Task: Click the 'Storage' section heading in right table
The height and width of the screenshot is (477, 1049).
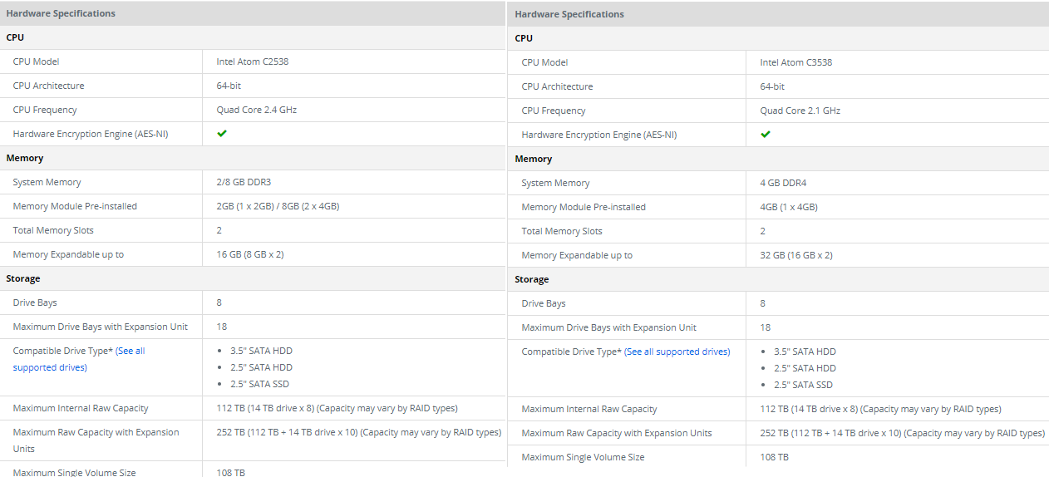Action: (532, 279)
